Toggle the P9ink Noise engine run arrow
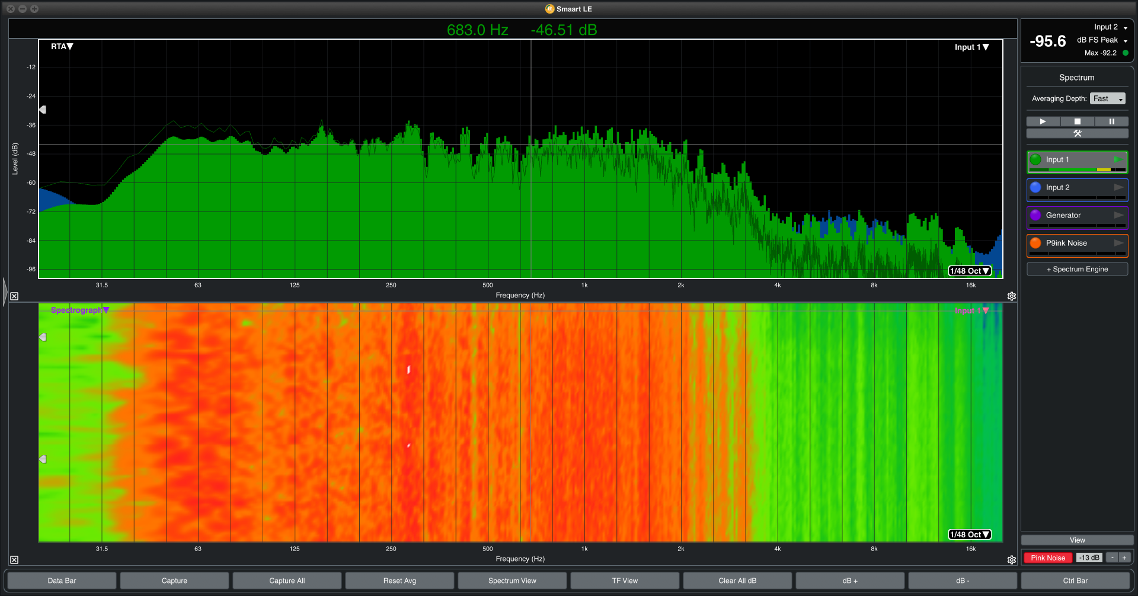Image resolution: width=1138 pixels, height=596 pixels. [1118, 243]
